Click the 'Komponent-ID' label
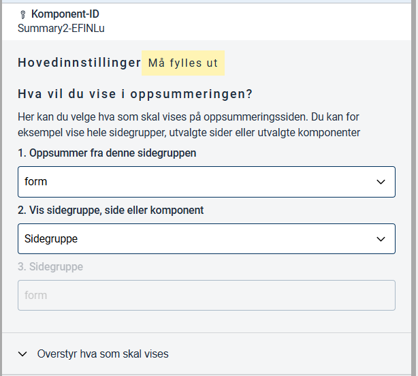This screenshot has width=418, height=376. point(65,14)
